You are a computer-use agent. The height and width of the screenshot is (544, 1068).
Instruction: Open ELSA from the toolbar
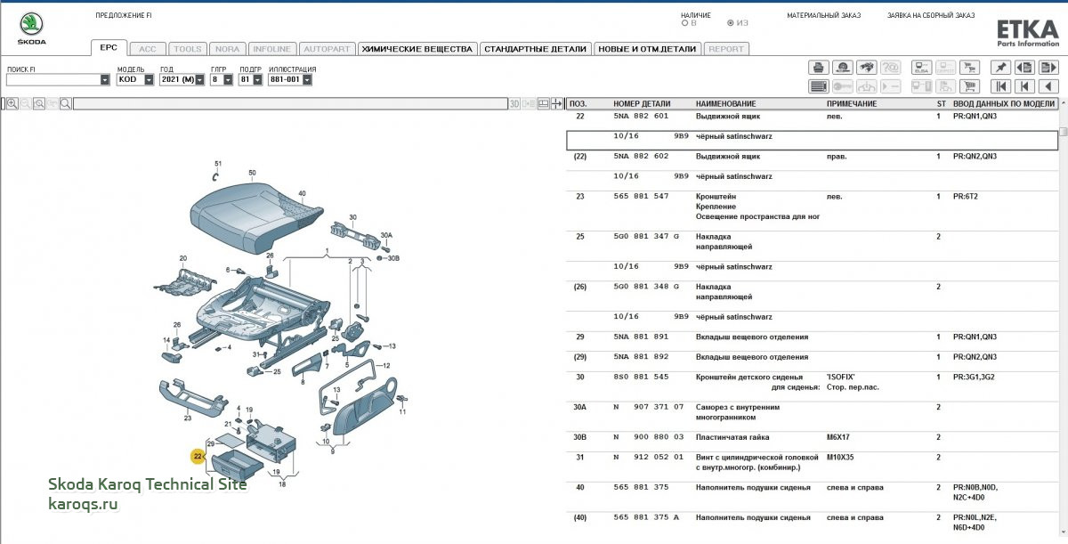point(921,68)
